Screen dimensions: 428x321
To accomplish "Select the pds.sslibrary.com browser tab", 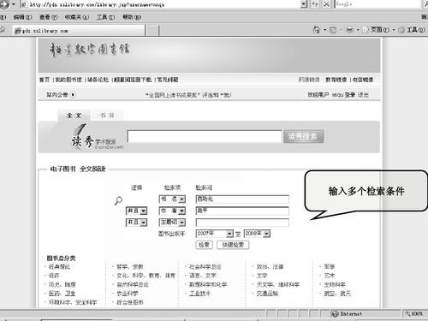I will coord(79,31).
